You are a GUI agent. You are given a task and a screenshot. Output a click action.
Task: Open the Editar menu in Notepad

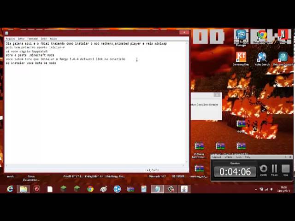click(21, 39)
